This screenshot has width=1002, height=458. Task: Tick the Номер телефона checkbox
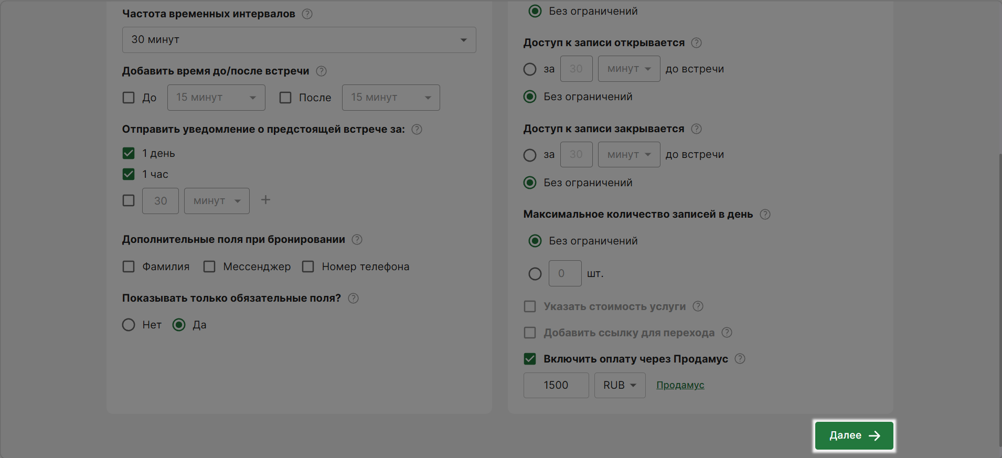click(308, 267)
